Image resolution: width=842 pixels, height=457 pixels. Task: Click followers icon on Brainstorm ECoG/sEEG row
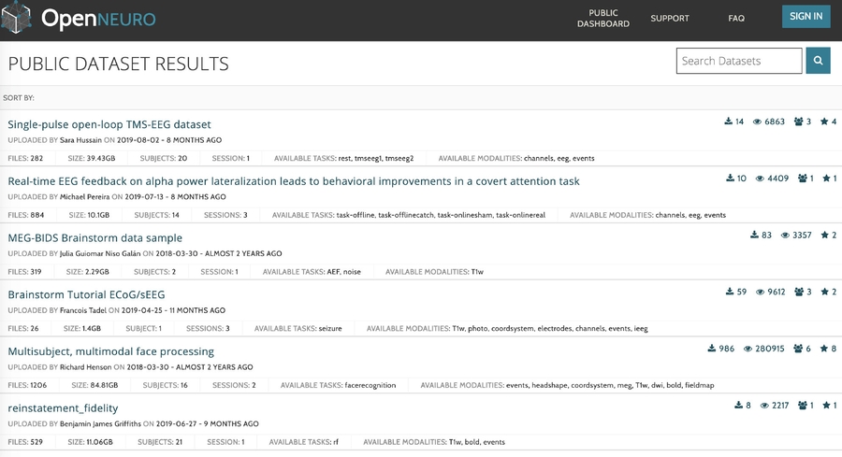point(799,292)
